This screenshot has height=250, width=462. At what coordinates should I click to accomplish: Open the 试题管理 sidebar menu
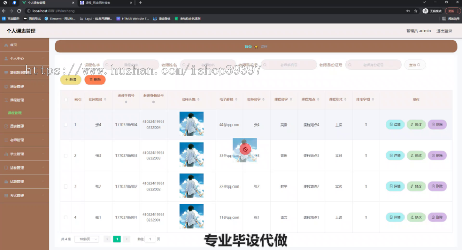click(x=25, y=181)
